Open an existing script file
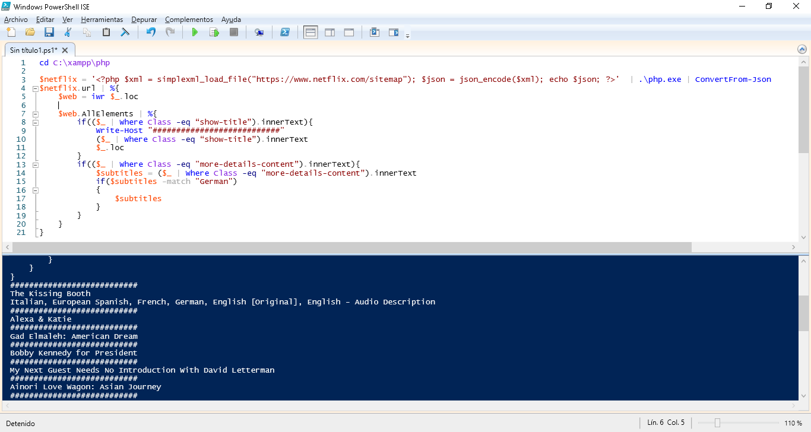Image resolution: width=811 pixels, height=432 pixels. pyautogui.click(x=30, y=32)
